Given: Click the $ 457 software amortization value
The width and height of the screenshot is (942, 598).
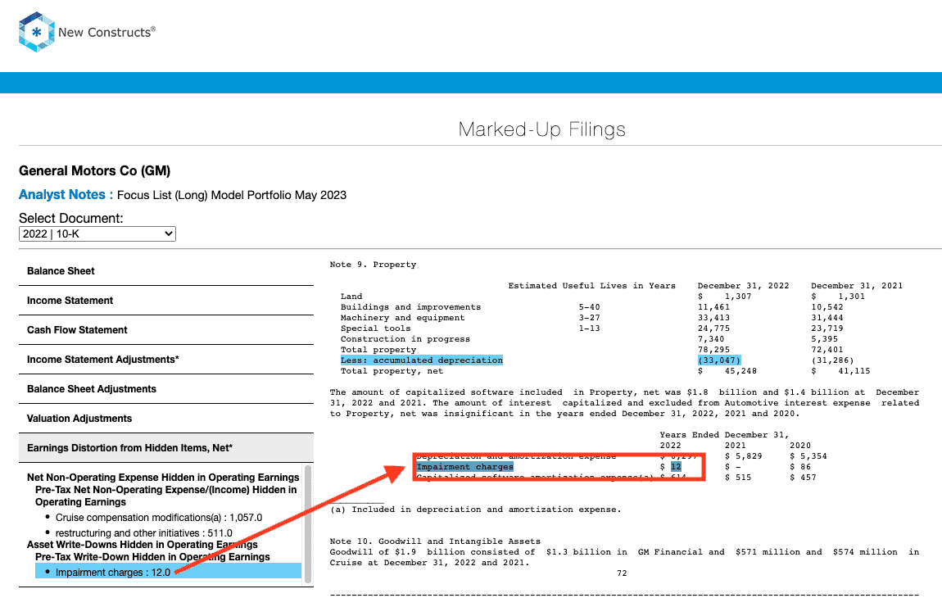Looking at the screenshot, I should 804,478.
